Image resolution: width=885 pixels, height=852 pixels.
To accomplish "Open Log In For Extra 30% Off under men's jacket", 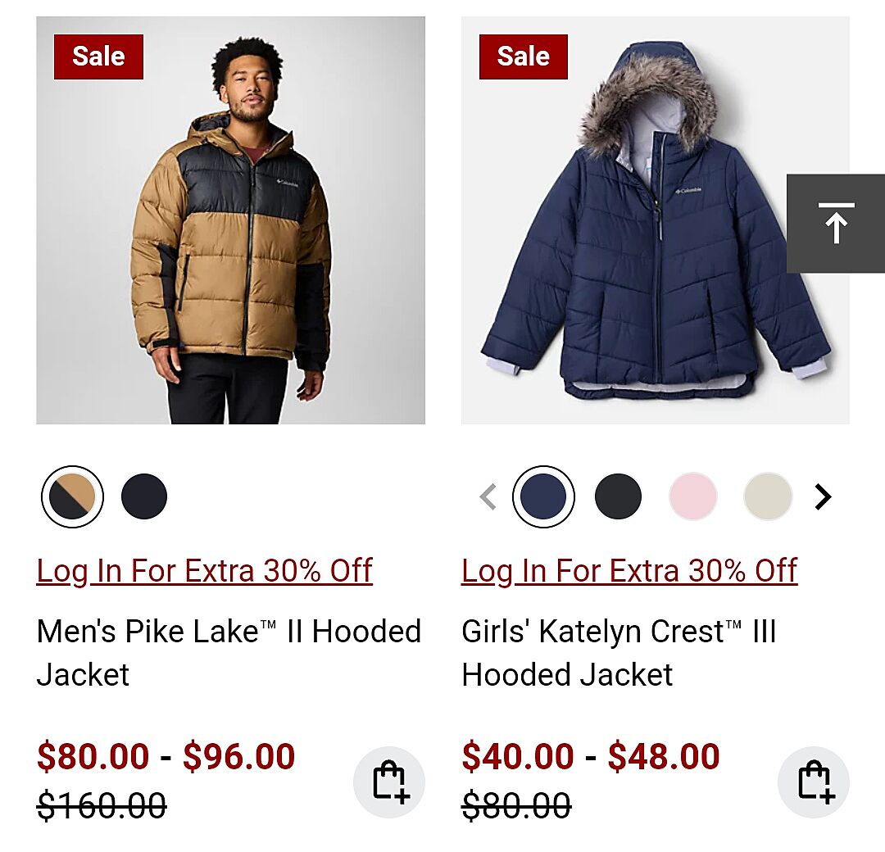I will point(204,570).
